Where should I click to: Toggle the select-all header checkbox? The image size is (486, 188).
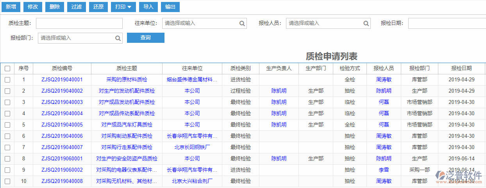[x=7, y=69]
